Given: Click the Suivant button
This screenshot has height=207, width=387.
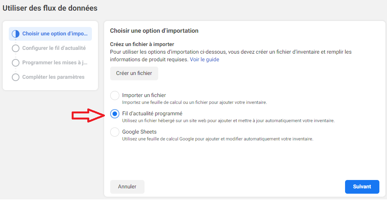Looking at the screenshot, I should click(362, 186).
